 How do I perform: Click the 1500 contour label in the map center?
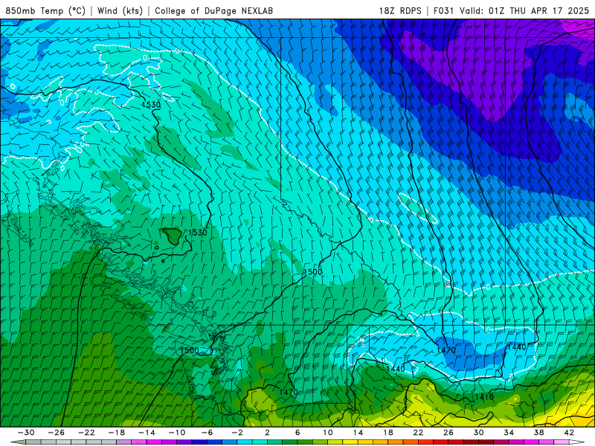pos(313,272)
